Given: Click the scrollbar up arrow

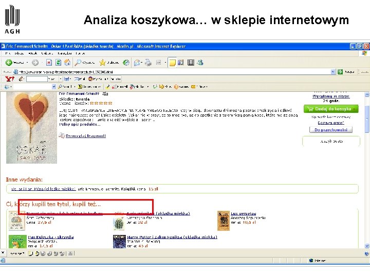Looking at the screenshot, I should click(x=367, y=94).
